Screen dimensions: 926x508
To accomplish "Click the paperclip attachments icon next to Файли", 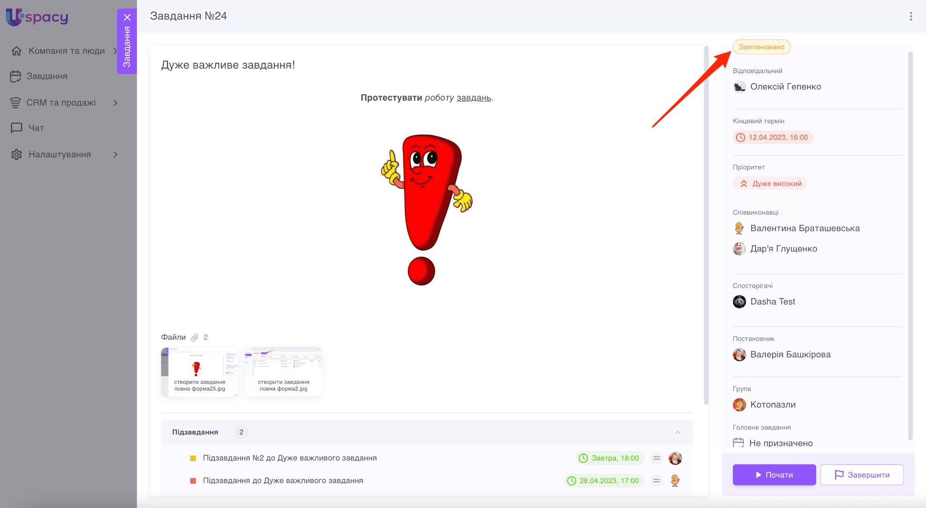I will pyautogui.click(x=194, y=337).
